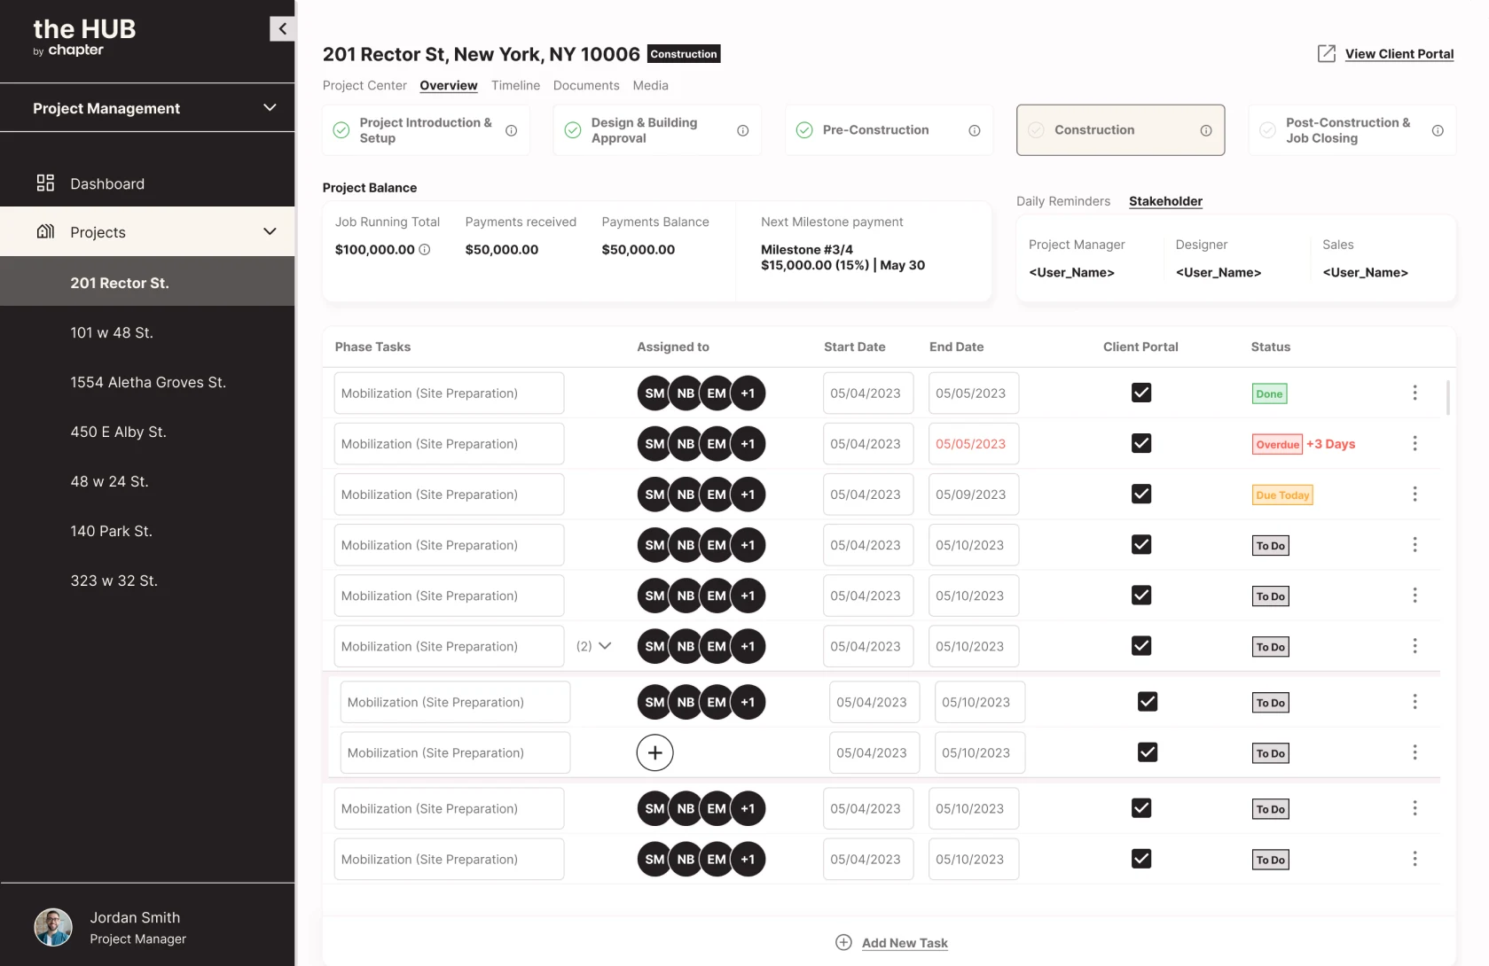Image resolution: width=1489 pixels, height=966 pixels.
Task: Click the Pre-Construction phase info icon
Action: click(975, 130)
